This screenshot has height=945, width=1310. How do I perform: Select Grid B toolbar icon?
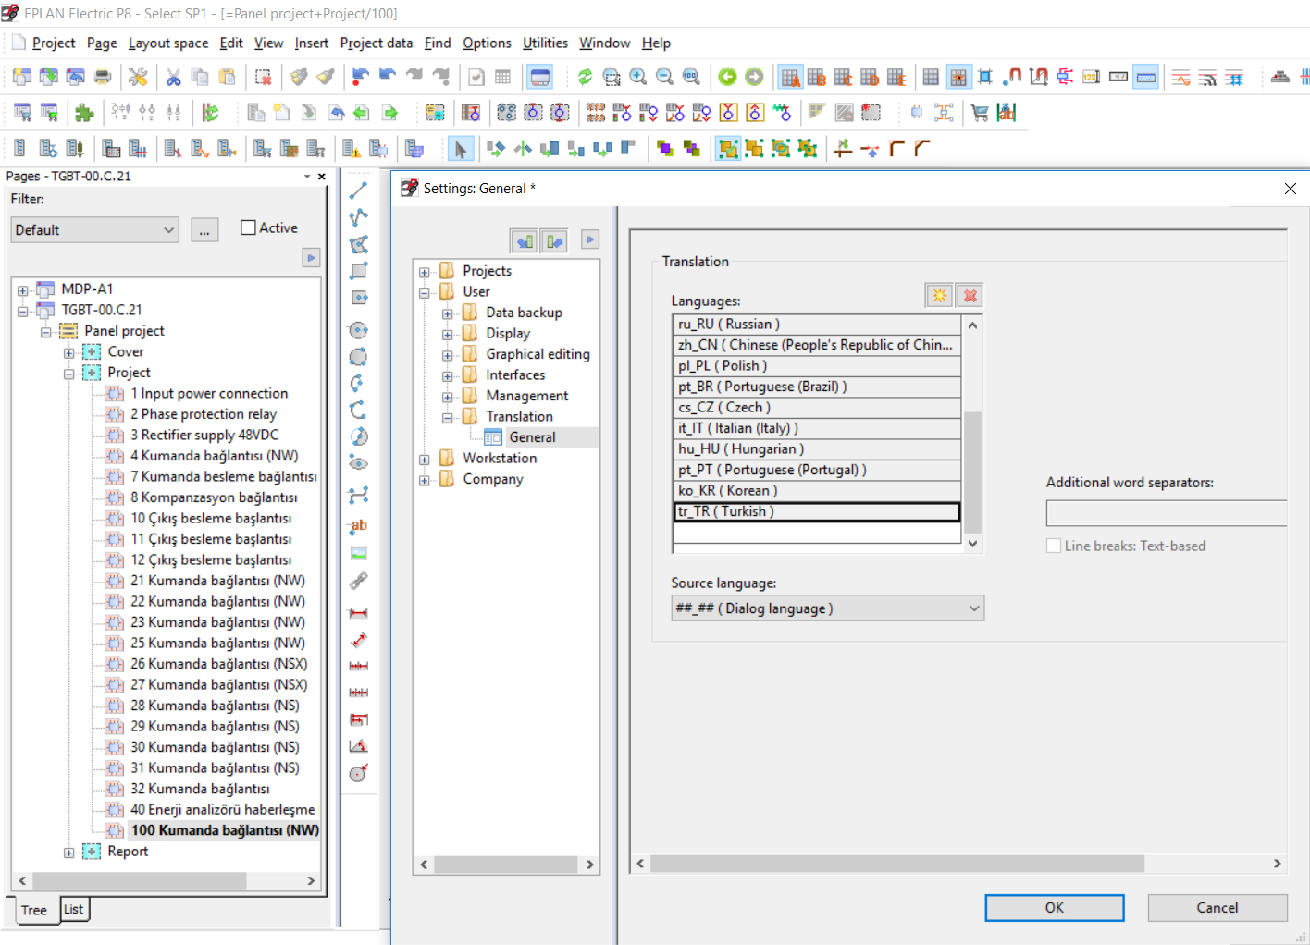pos(817,77)
